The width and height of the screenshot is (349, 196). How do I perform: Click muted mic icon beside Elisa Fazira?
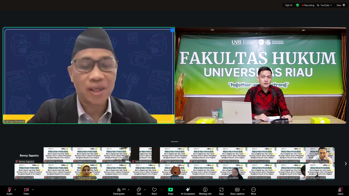click(x=104, y=178)
